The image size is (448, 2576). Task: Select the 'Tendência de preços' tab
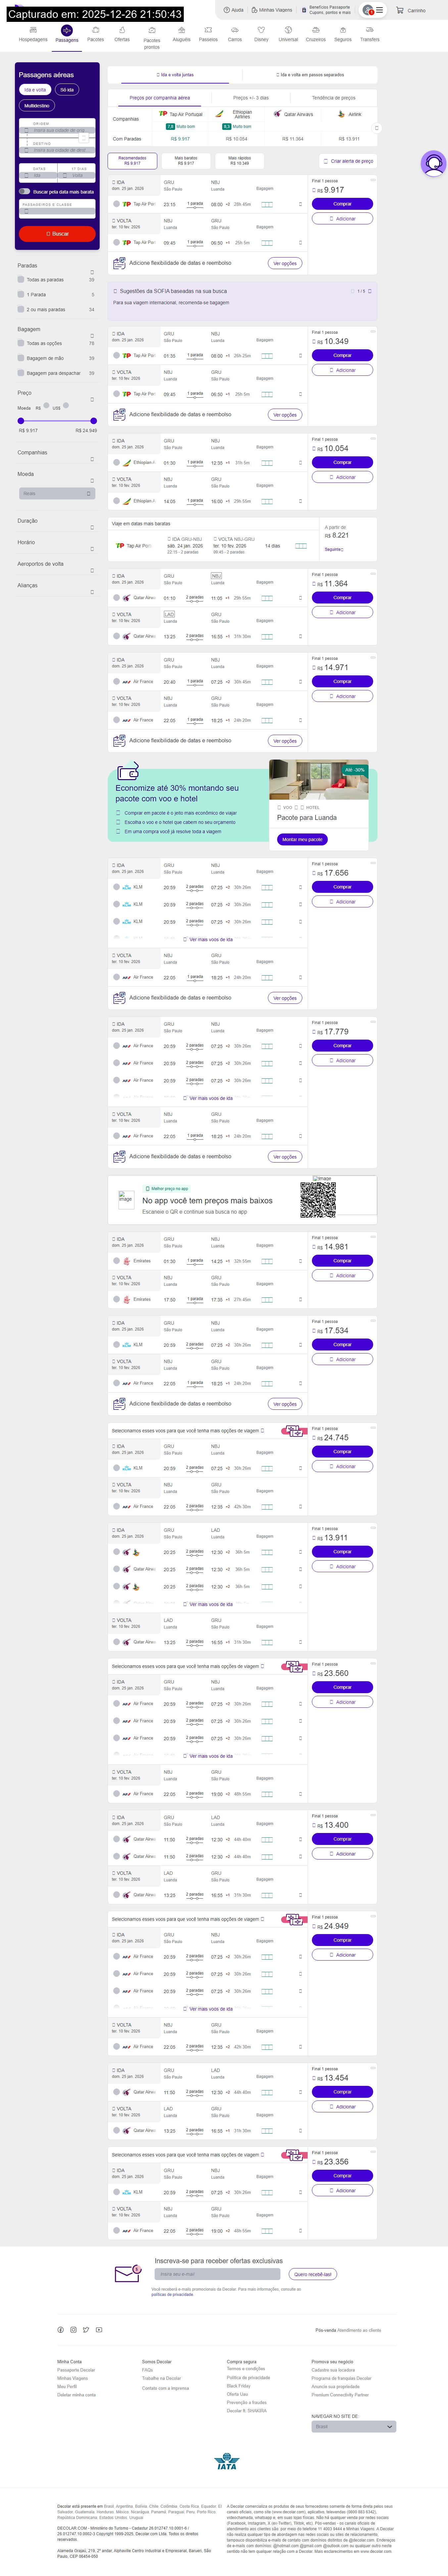coord(333,98)
